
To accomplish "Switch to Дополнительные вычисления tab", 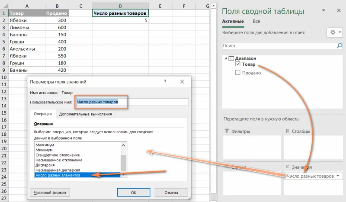I will click(86, 114).
